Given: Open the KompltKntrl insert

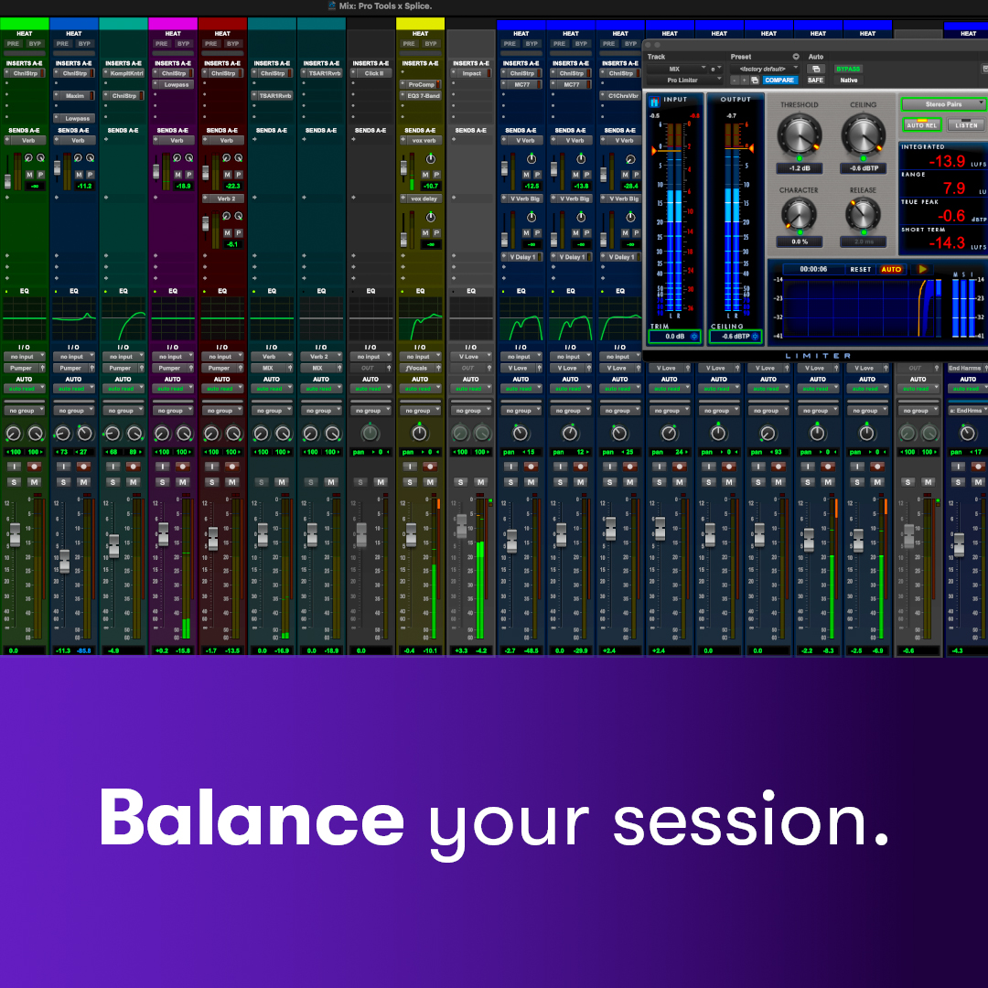Looking at the screenshot, I should click(x=125, y=73).
